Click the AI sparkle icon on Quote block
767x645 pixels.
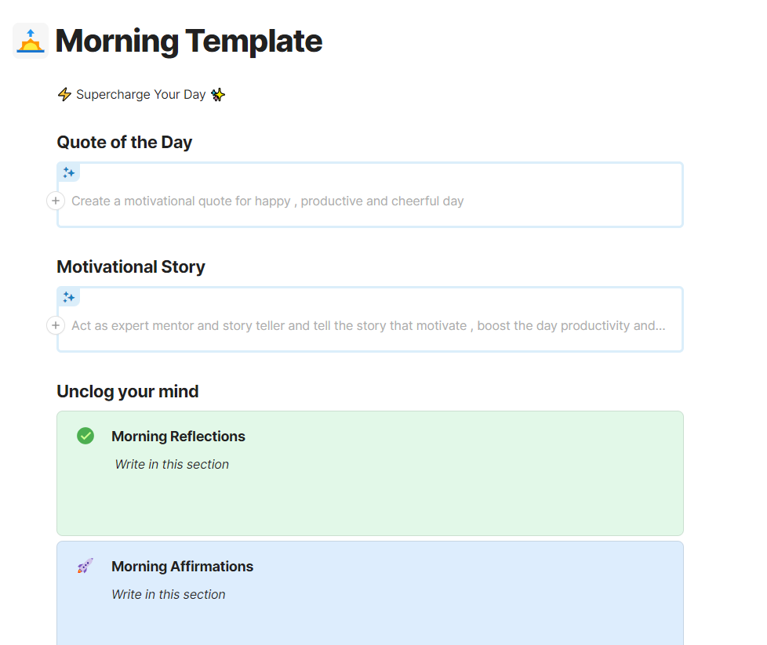coord(69,172)
